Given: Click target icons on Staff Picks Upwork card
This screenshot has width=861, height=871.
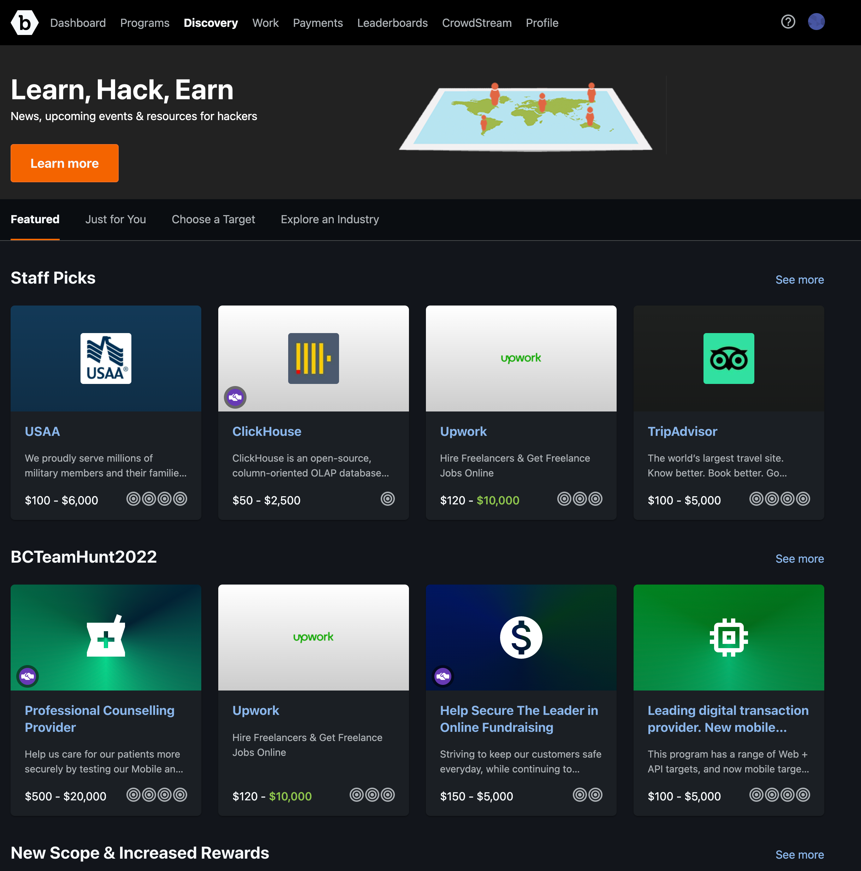Looking at the screenshot, I should 580,499.
